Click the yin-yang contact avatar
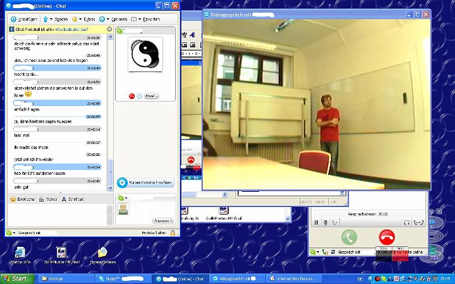 (x=145, y=54)
